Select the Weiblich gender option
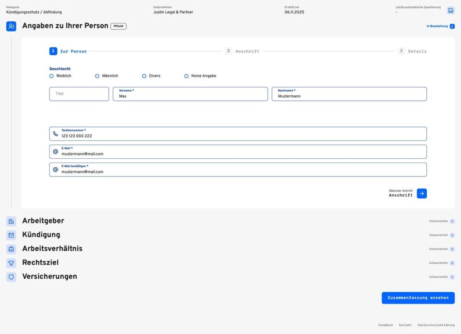The height and width of the screenshot is (334, 461). tap(51, 76)
